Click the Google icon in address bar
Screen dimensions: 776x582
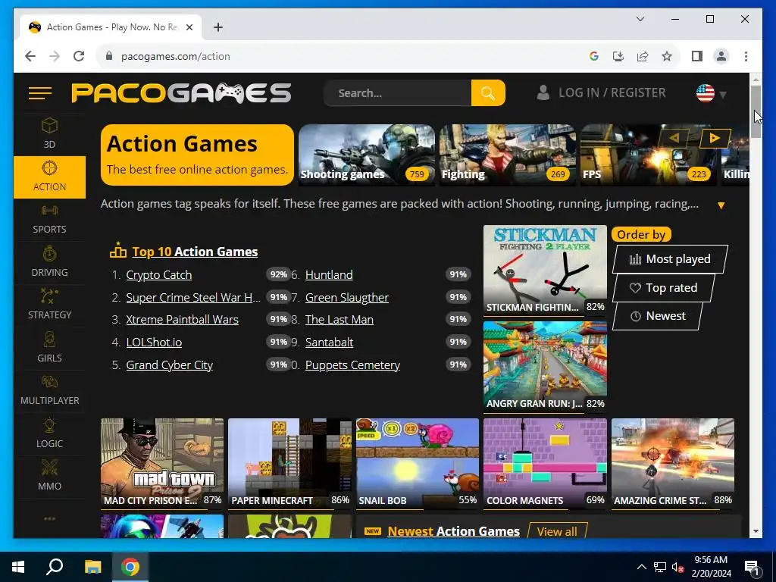[594, 56]
